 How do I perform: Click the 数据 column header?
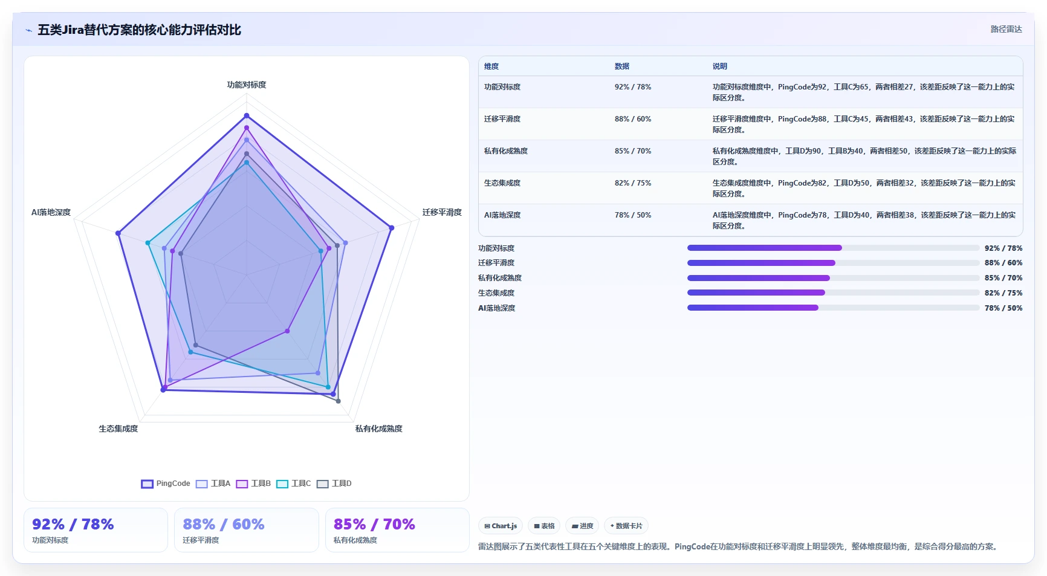(x=622, y=66)
